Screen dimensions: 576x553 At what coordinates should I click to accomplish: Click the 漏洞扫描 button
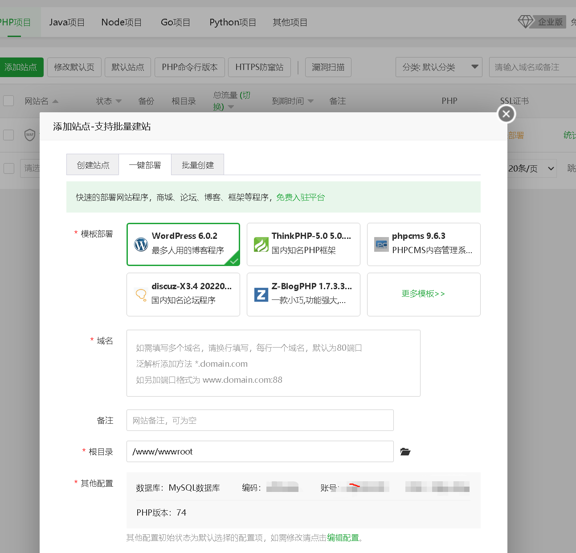[328, 67]
